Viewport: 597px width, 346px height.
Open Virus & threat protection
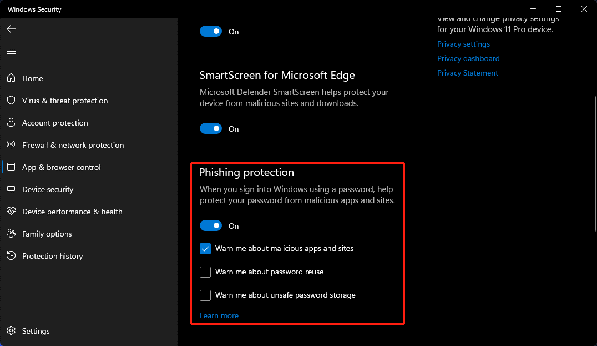coord(65,101)
